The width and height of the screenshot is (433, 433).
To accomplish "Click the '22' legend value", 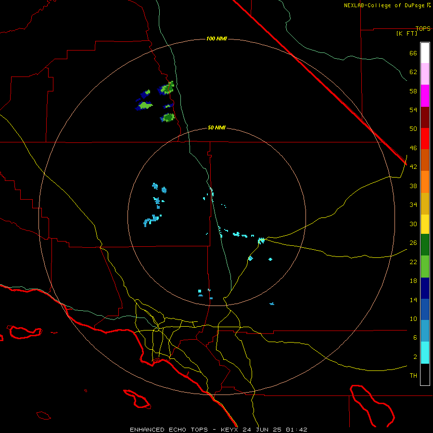I will tap(413, 262).
